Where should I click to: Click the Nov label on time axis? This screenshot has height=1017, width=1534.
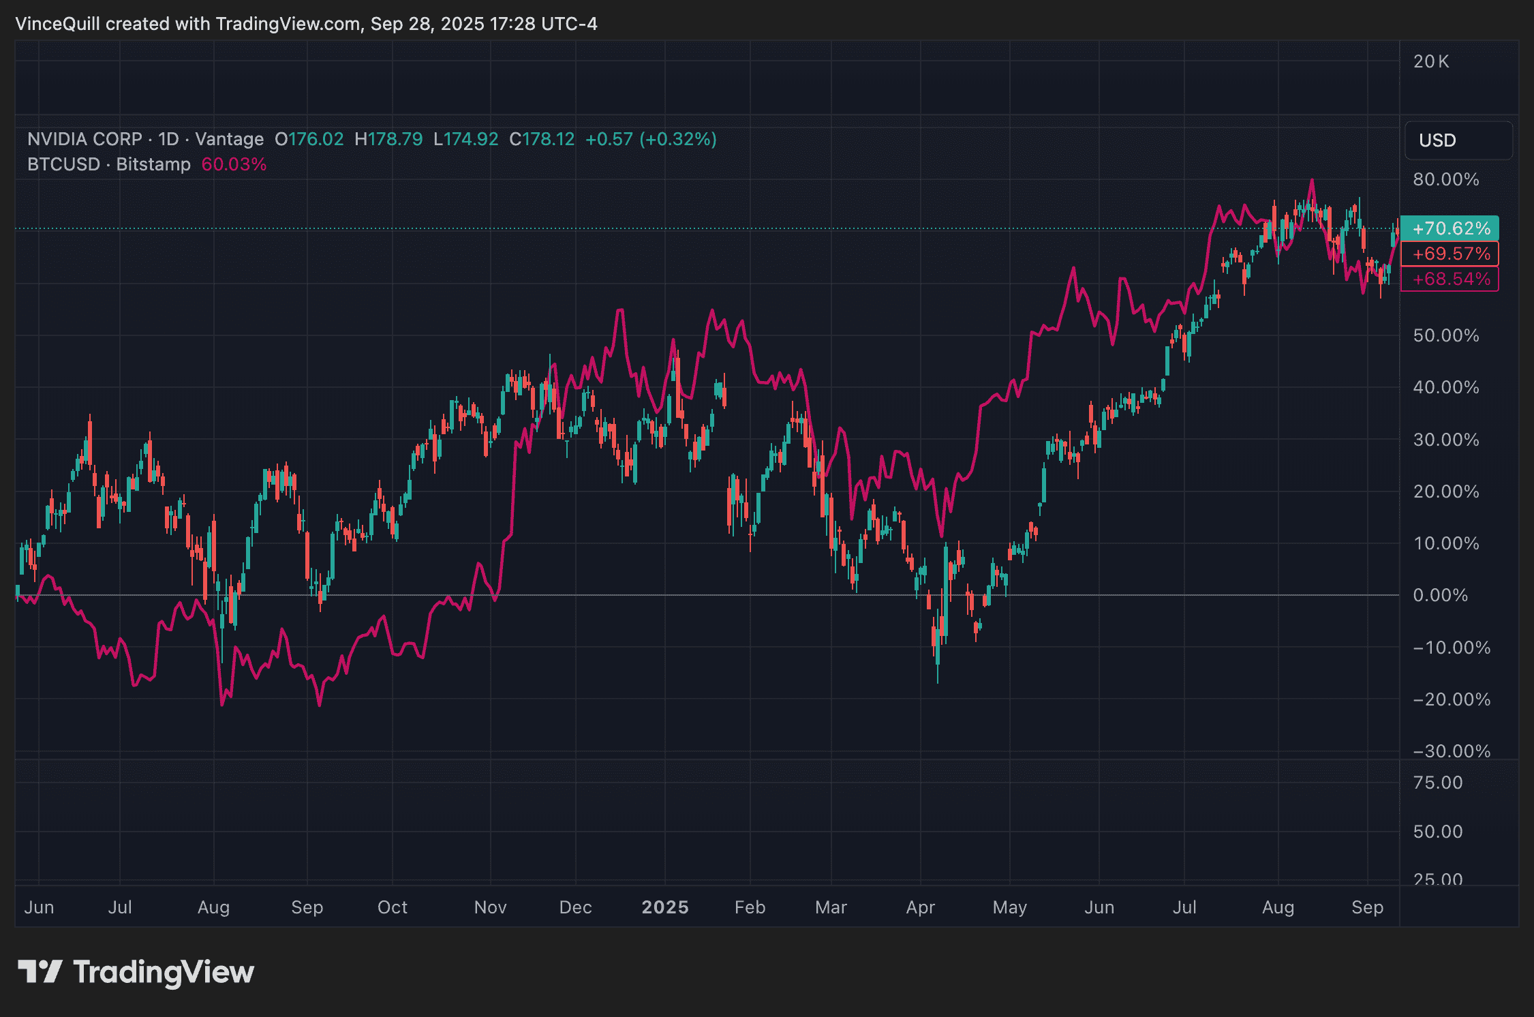click(x=490, y=907)
